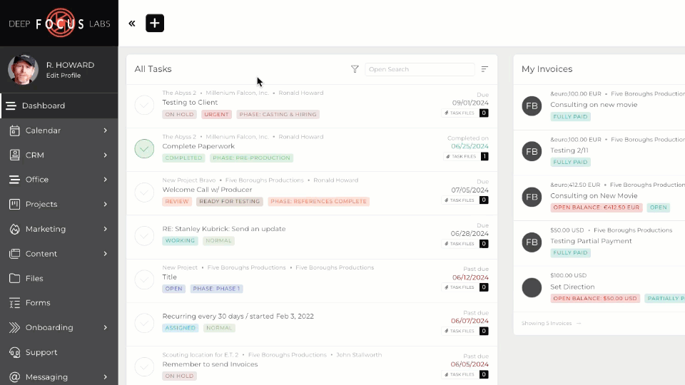Click the Onboarding arrows icon
685x385 pixels.
[x=14, y=327]
